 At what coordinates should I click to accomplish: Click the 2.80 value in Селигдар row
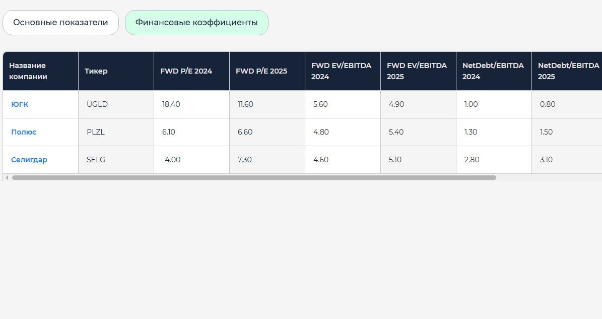click(472, 160)
